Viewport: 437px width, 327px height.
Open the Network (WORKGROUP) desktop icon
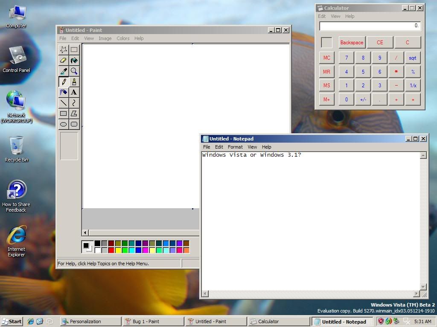point(16,107)
